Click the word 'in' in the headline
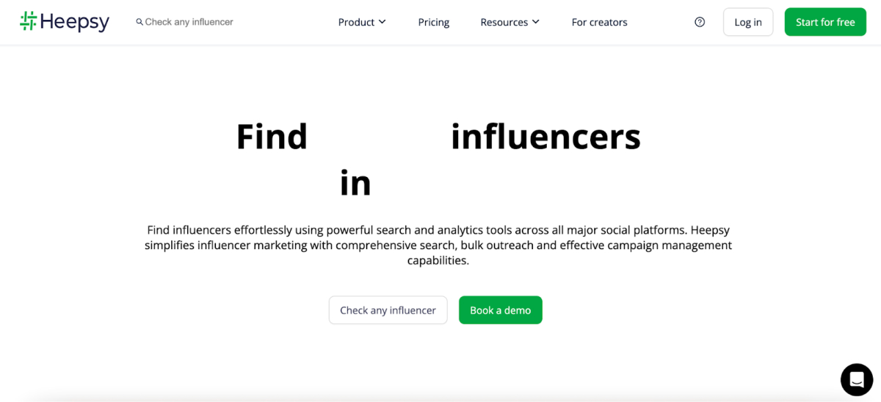This screenshot has height=402, width=881. 355,183
